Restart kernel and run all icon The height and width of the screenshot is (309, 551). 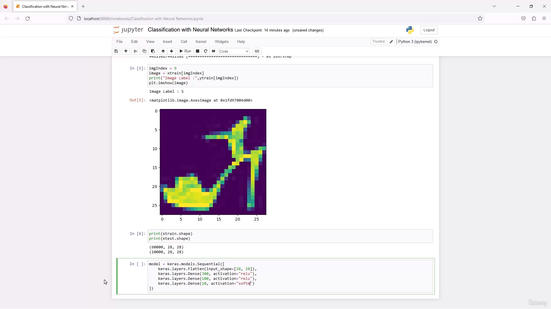point(214,51)
